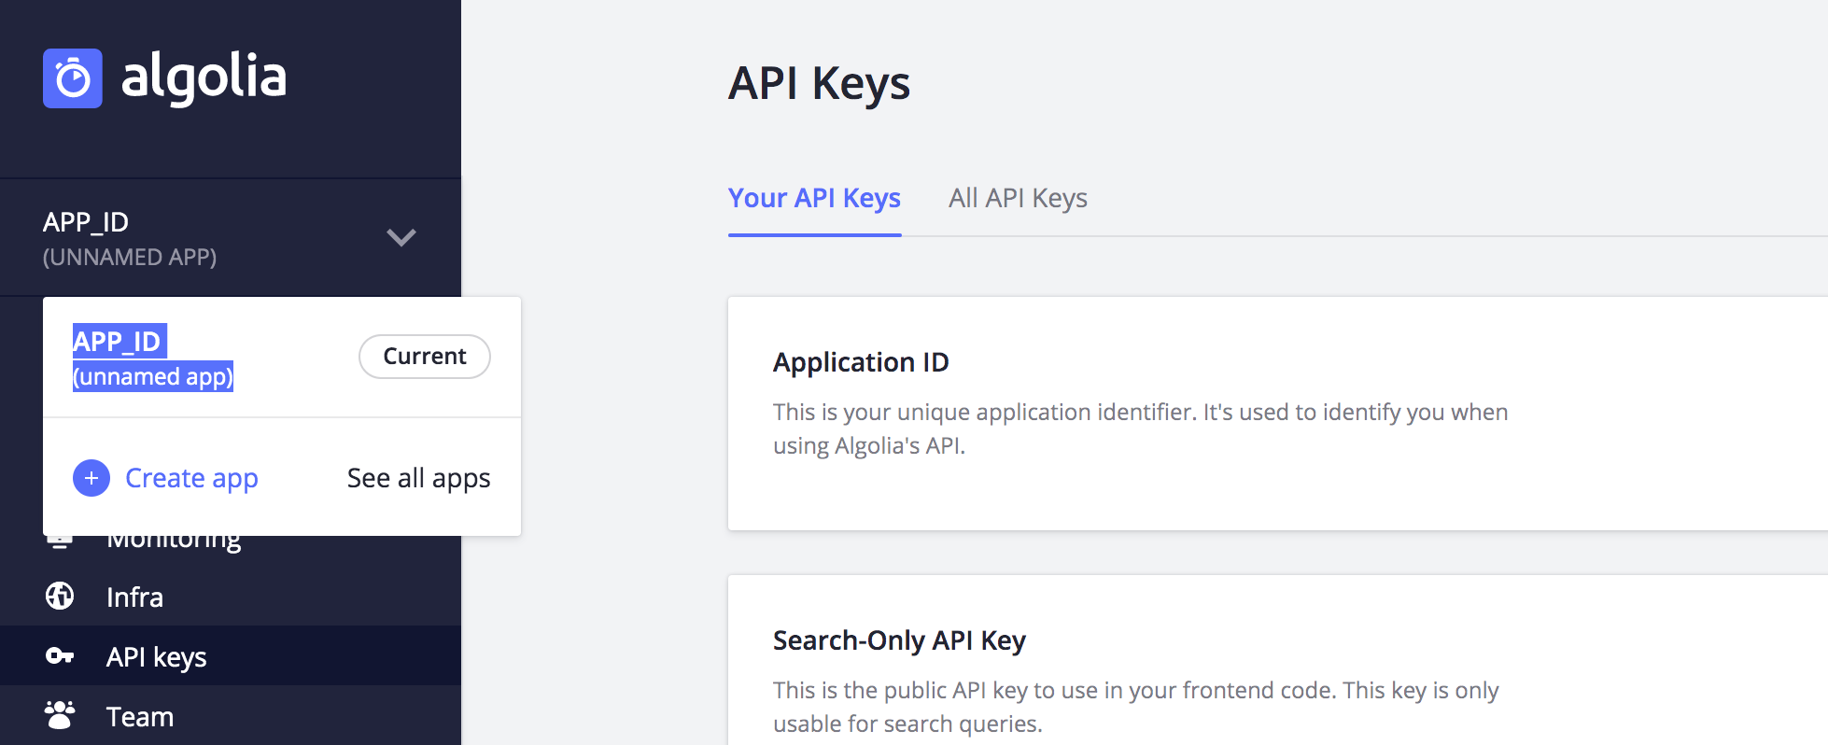The height and width of the screenshot is (745, 1828).
Task: Go to the Infra sidebar label
Action: [134, 597]
